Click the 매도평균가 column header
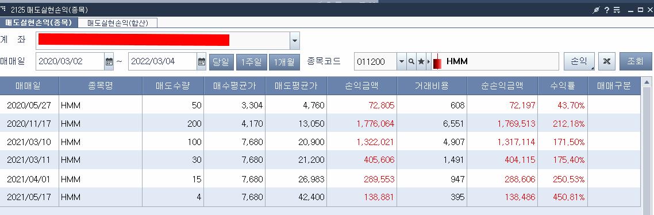This screenshot has height=215, width=654. click(296, 86)
